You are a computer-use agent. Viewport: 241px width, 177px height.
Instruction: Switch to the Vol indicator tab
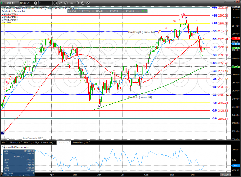4,143
